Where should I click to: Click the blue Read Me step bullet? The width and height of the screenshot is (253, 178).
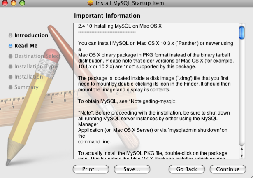tap(10, 46)
